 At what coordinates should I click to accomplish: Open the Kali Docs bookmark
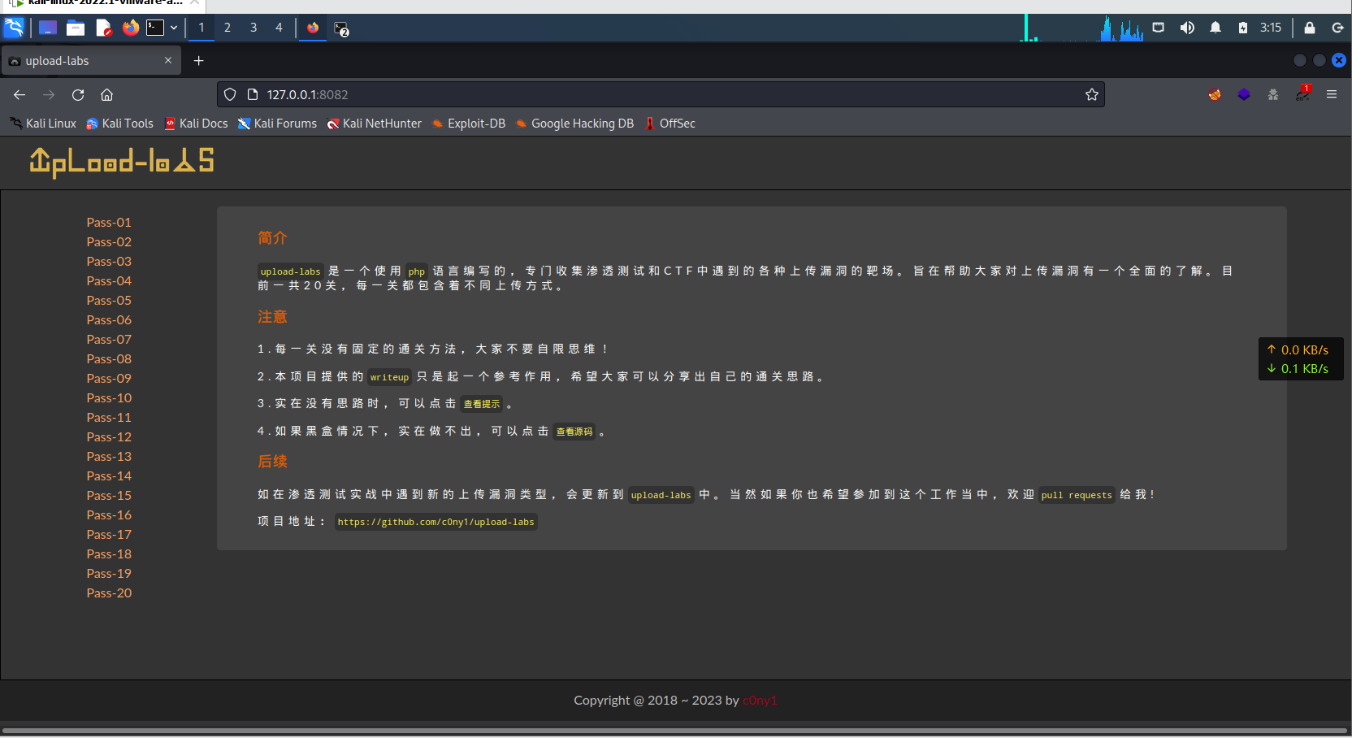click(x=196, y=124)
